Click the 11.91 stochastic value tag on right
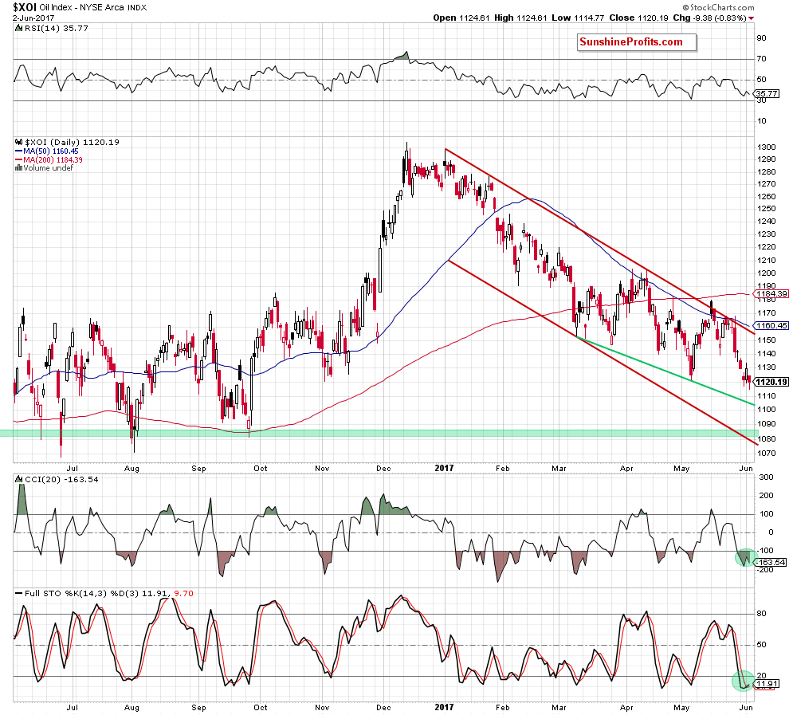Viewport: 789px width, 715px height. (x=766, y=684)
